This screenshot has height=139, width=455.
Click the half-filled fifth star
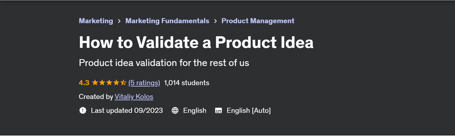coord(123,83)
